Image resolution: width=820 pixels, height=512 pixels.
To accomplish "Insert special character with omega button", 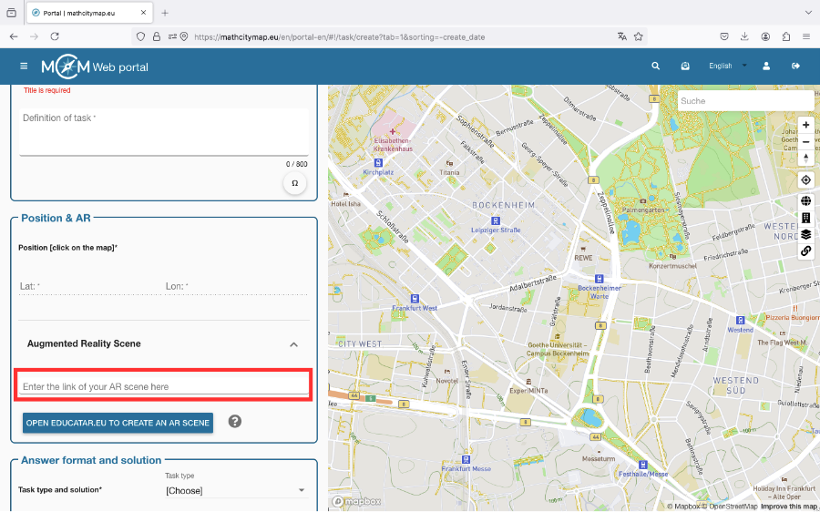I will (x=294, y=183).
